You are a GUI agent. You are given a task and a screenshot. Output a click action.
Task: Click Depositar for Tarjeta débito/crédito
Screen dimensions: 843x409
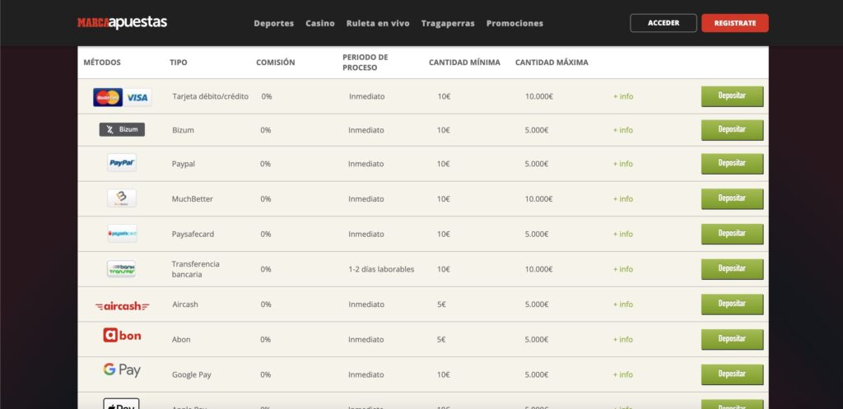(732, 96)
